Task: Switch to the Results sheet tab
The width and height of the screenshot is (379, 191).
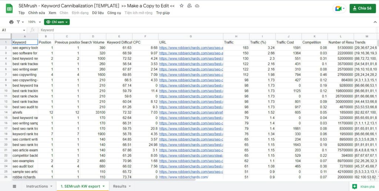Action: [120, 186]
